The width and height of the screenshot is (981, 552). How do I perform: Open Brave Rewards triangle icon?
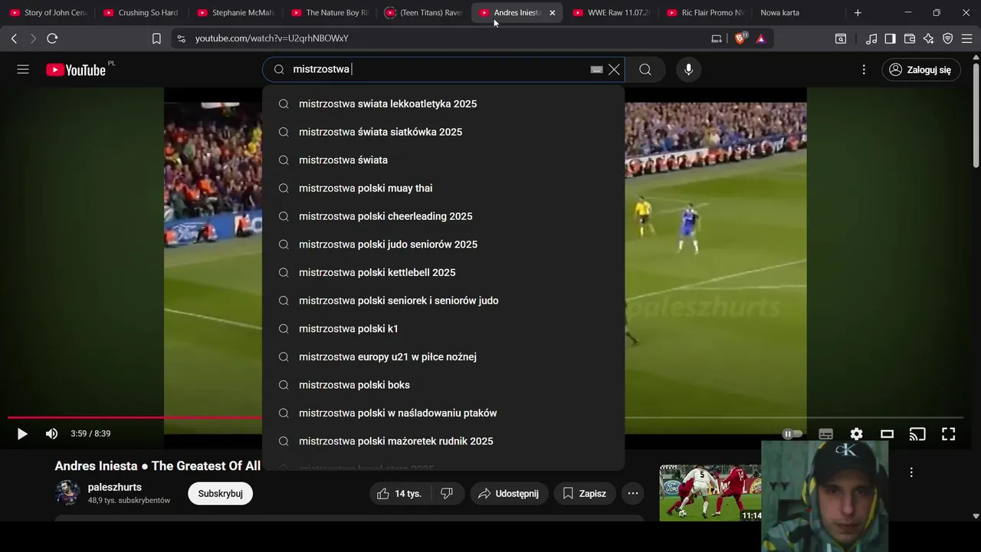761,38
